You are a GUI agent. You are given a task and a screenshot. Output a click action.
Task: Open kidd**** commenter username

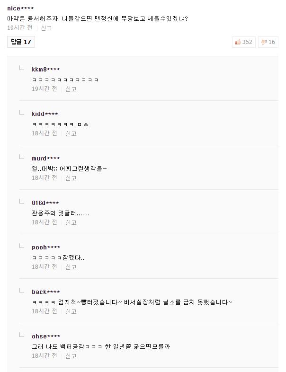[45, 114]
